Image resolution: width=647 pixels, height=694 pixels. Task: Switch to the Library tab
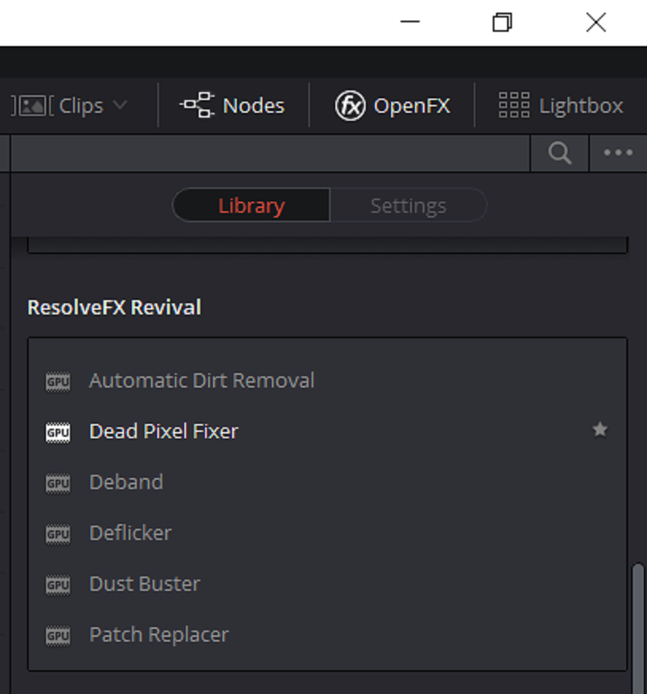pos(251,206)
